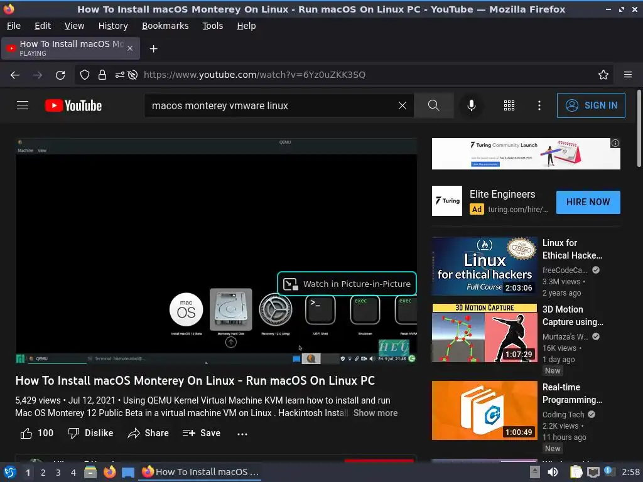Open a new browser tab

click(153, 49)
